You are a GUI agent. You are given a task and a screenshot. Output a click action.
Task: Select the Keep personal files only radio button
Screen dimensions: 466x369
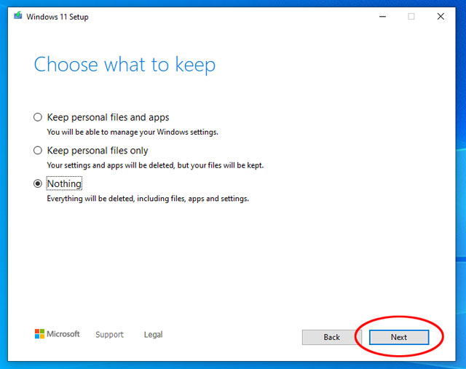38,151
